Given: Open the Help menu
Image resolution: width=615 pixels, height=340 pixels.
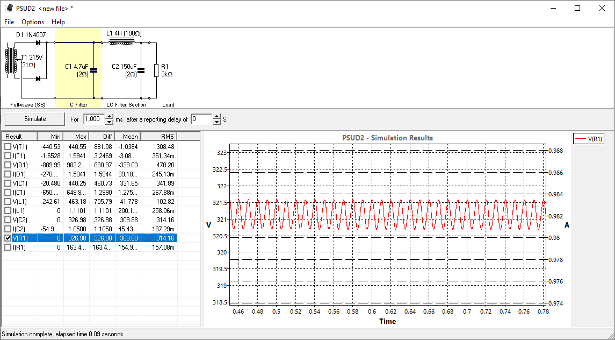Looking at the screenshot, I should (x=58, y=22).
